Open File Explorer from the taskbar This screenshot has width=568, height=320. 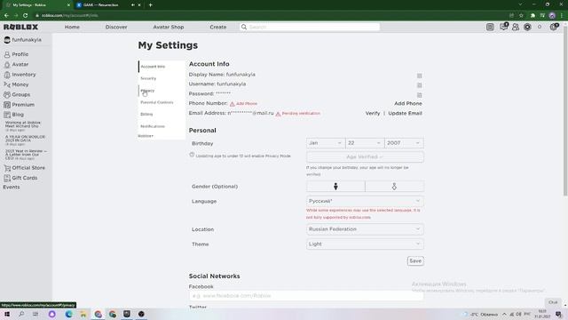[83, 314]
